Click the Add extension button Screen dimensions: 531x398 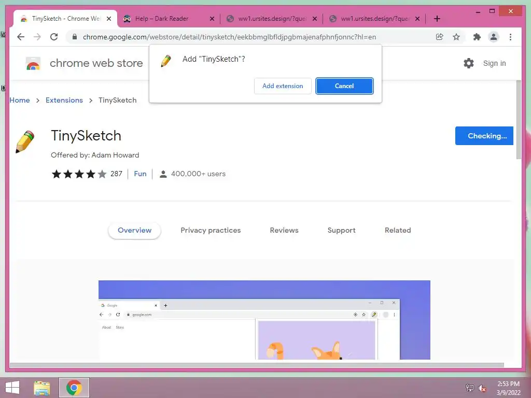click(x=283, y=86)
